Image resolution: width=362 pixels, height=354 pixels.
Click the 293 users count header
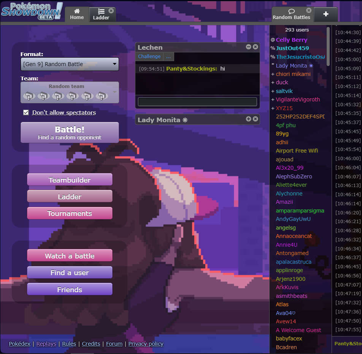pyautogui.click(x=297, y=30)
